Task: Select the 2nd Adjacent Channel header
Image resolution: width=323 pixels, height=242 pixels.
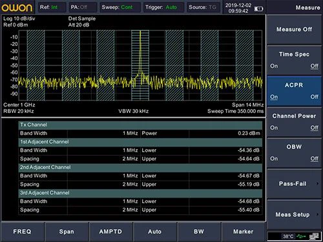Action: pyautogui.click(x=140, y=167)
